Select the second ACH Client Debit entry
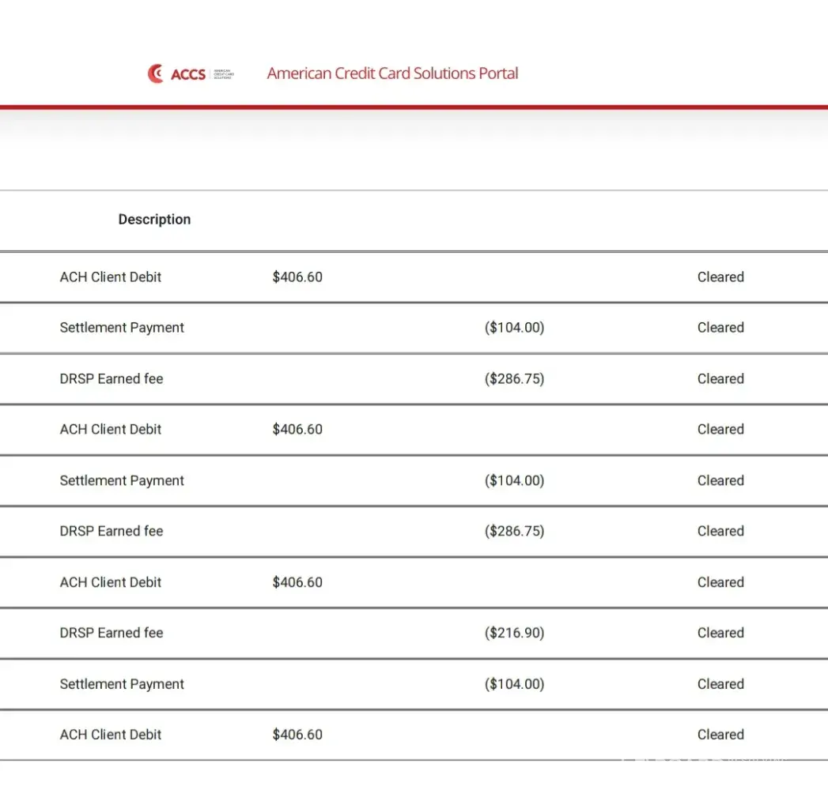 tap(111, 430)
